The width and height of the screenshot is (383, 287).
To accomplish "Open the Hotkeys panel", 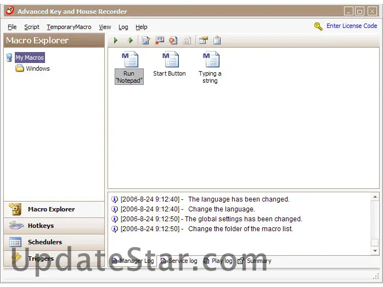I will (41, 226).
